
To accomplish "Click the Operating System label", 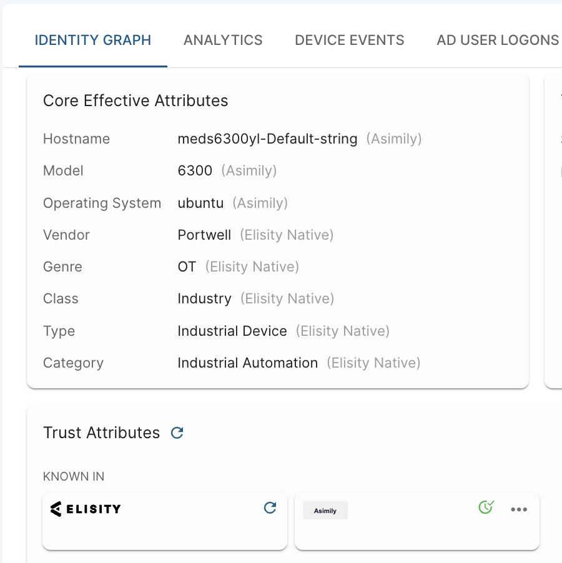I will click(102, 203).
